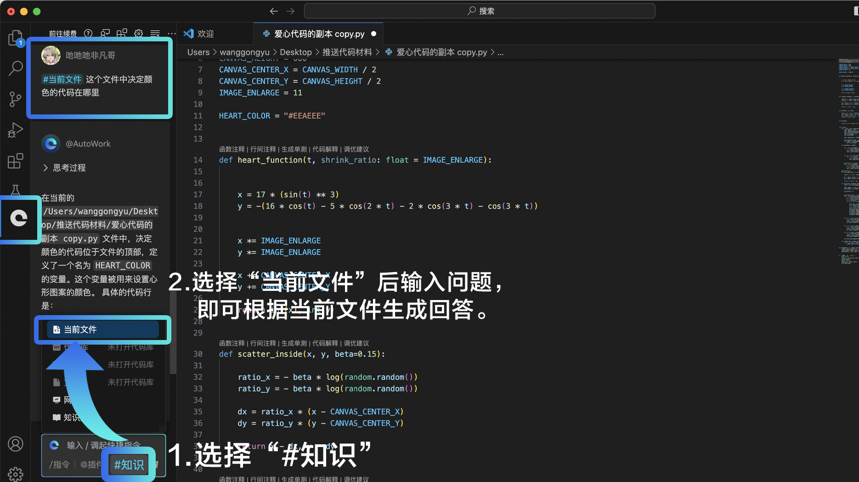
Task: Open the wanggongyu breadcrumb dropdown
Action: tap(244, 52)
